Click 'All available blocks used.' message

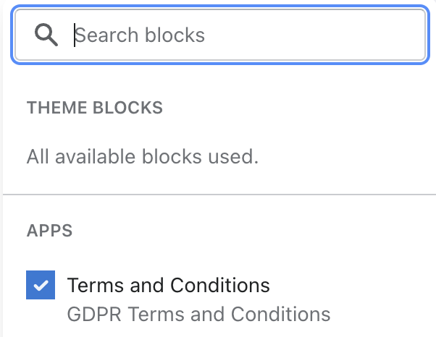143,156
